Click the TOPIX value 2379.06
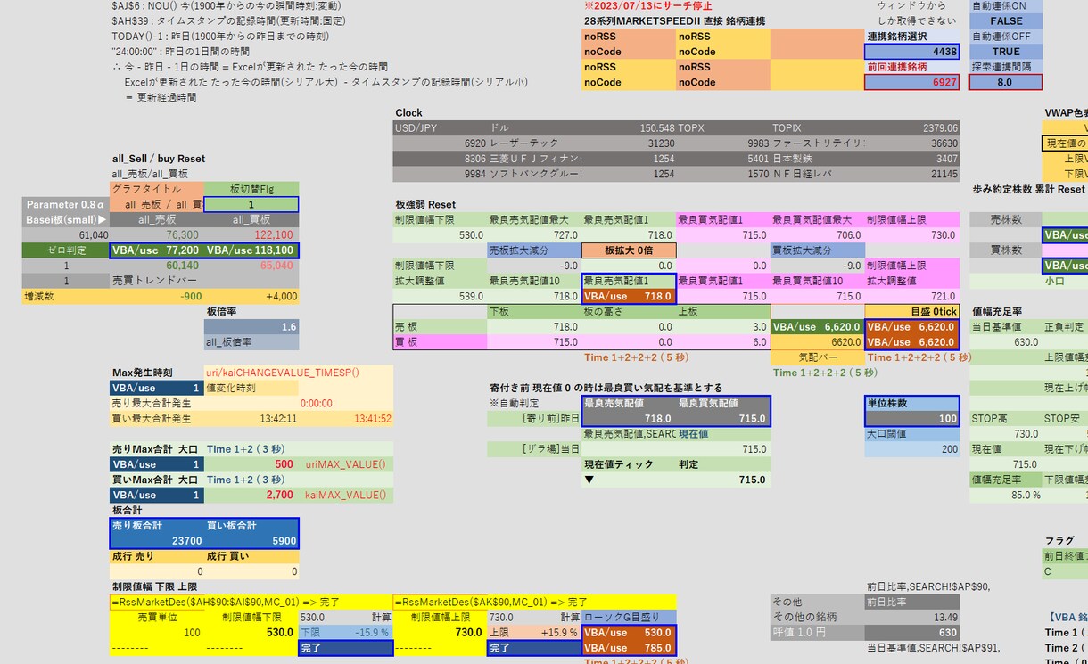Viewport: 1088px width, 664px height. click(x=912, y=128)
